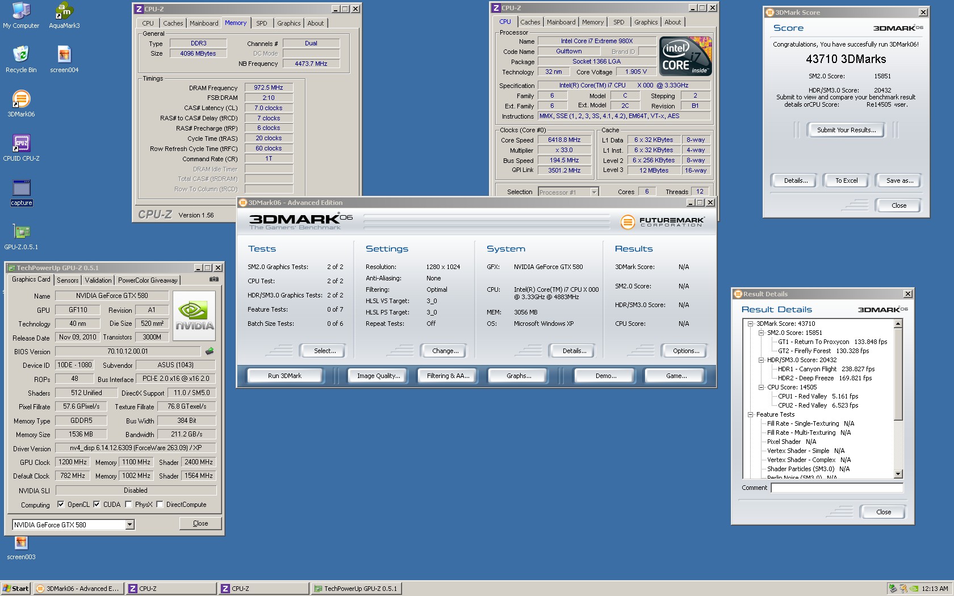Image resolution: width=954 pixels, height=596 pixels.
Task: Click the 3DMark06 logo in the main window
Action: (x=301, y=221)
